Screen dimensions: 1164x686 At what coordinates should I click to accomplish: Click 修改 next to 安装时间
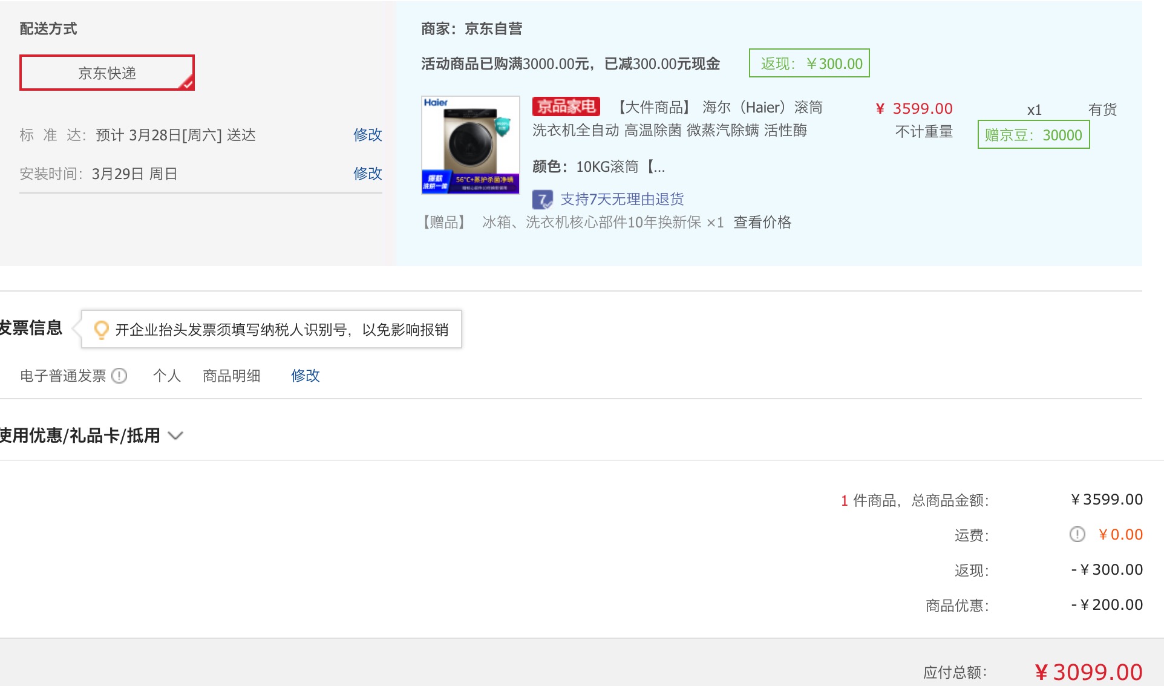coord(367,174)
